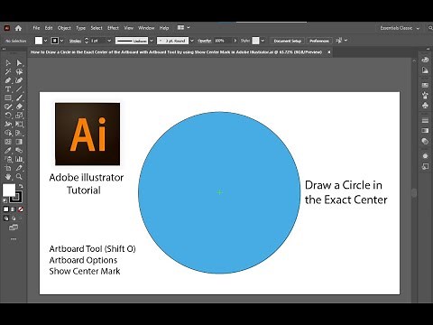Image resolution: width=433 pixels, height=325 pixels.
Task: Expand opacity slider arrow
Action: click(x=235, y=41)
